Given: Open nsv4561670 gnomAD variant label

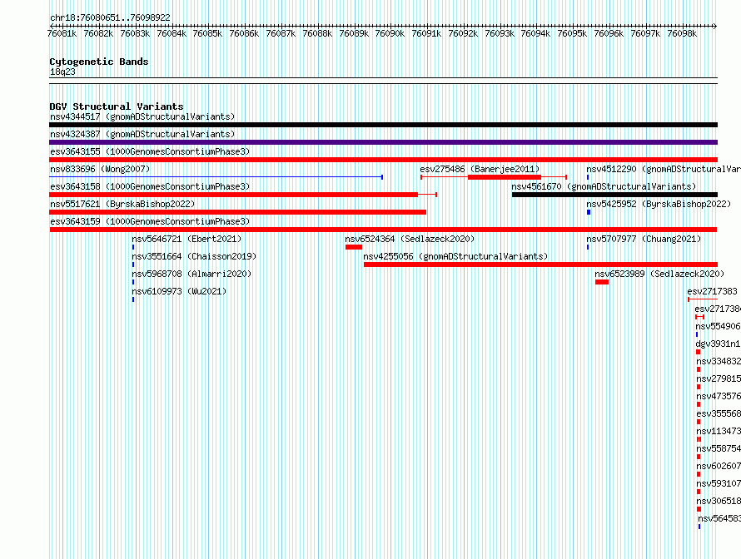Looking at the screenshot, I should click(x=604, y=186).
